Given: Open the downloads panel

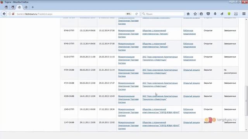Looking at the screenshot, I should tap(215, 14).
